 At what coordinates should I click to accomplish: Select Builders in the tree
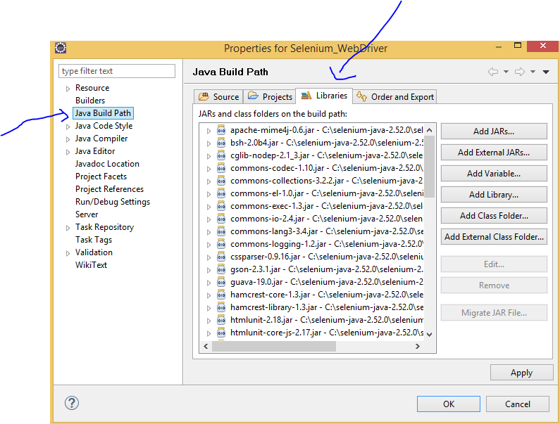(x=90, y=101)
